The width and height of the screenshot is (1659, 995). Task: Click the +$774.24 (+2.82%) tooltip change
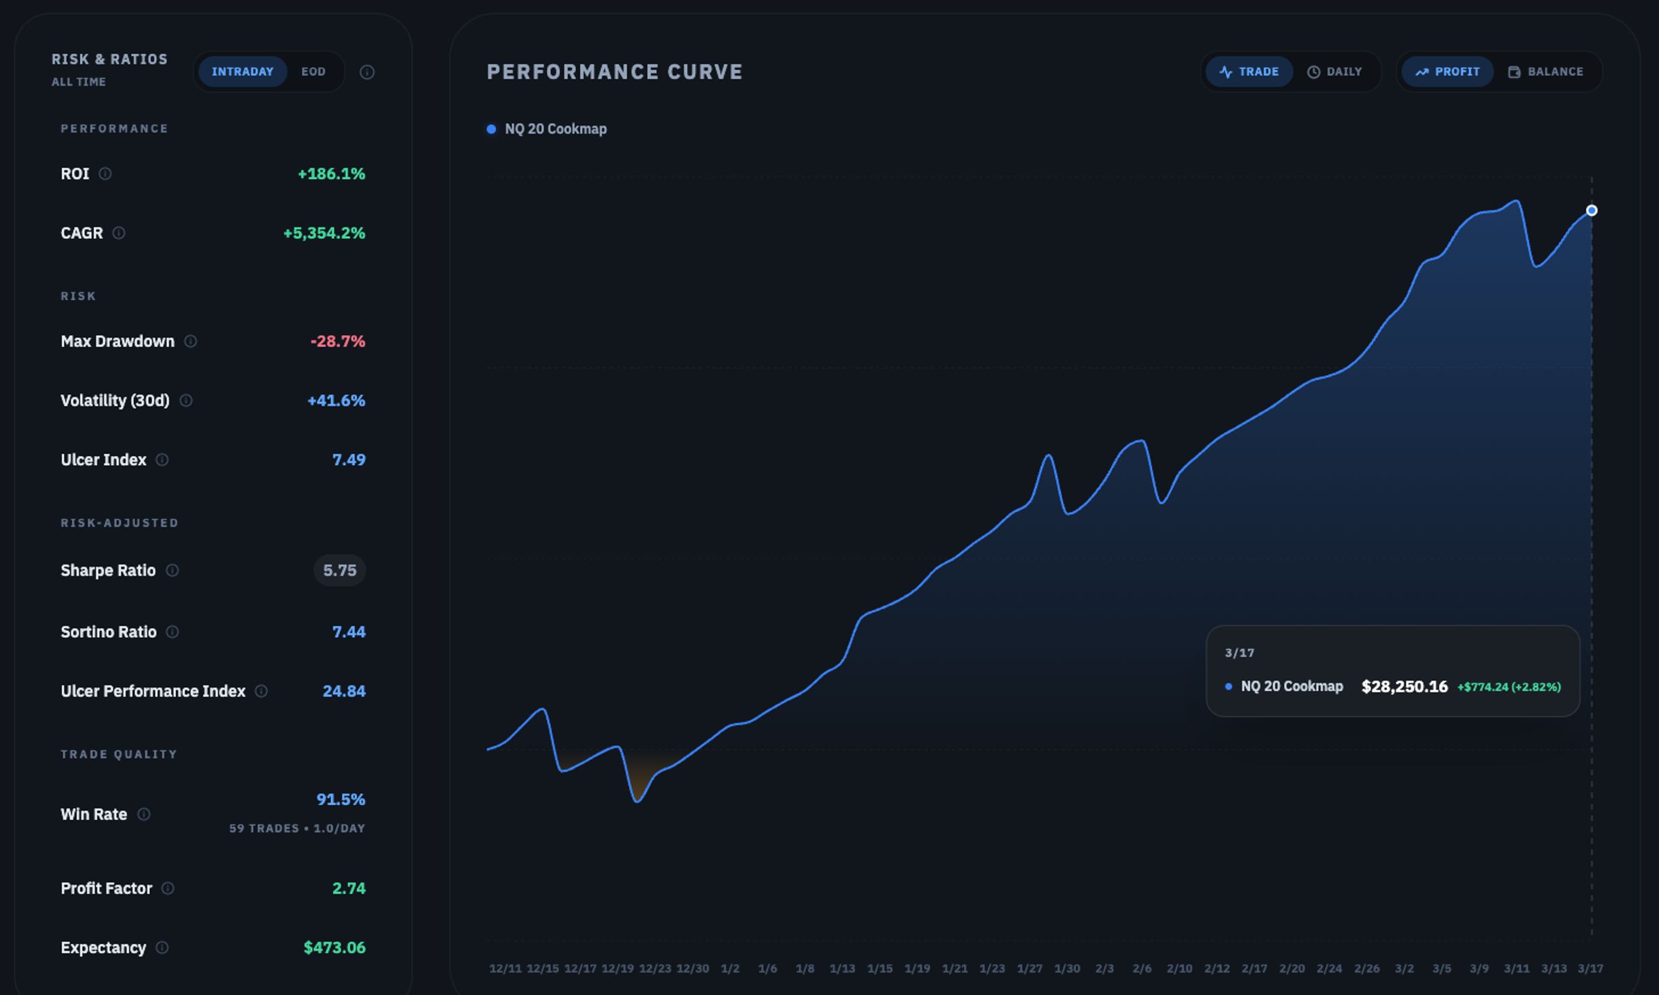1509,688
